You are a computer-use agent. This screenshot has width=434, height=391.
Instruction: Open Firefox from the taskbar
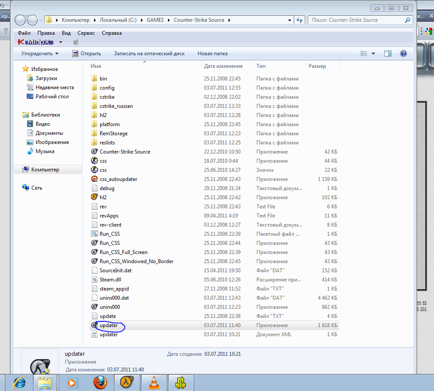pos(100,383)
